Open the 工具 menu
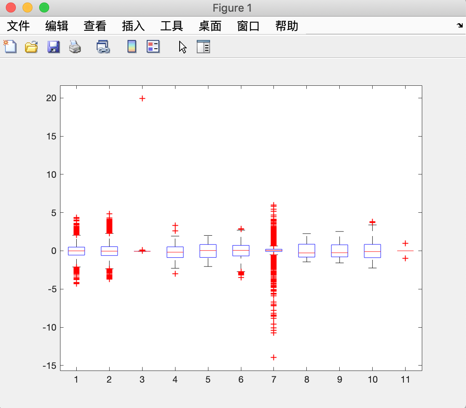The image size is (466, 408). point(172,26)
